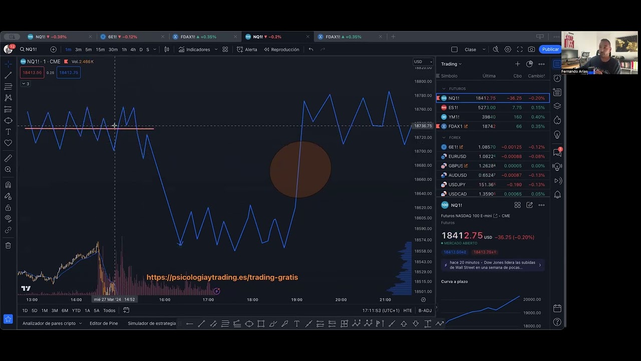641x361 pixels.
Task: Select the crosshair cursor tool
Action: tap(8, 64)
